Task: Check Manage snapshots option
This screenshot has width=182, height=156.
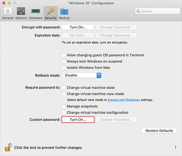Action: (x=64, y=106)
